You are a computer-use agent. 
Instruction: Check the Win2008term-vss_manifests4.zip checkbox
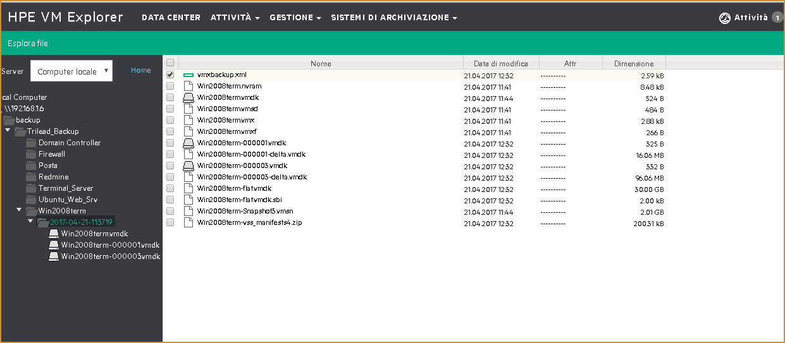(x=170, y=222)
